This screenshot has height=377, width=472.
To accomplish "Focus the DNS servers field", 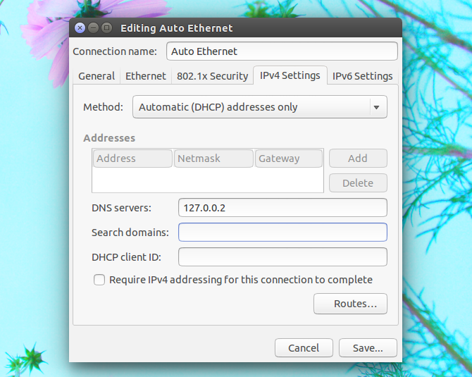I will tap(282, 208).
